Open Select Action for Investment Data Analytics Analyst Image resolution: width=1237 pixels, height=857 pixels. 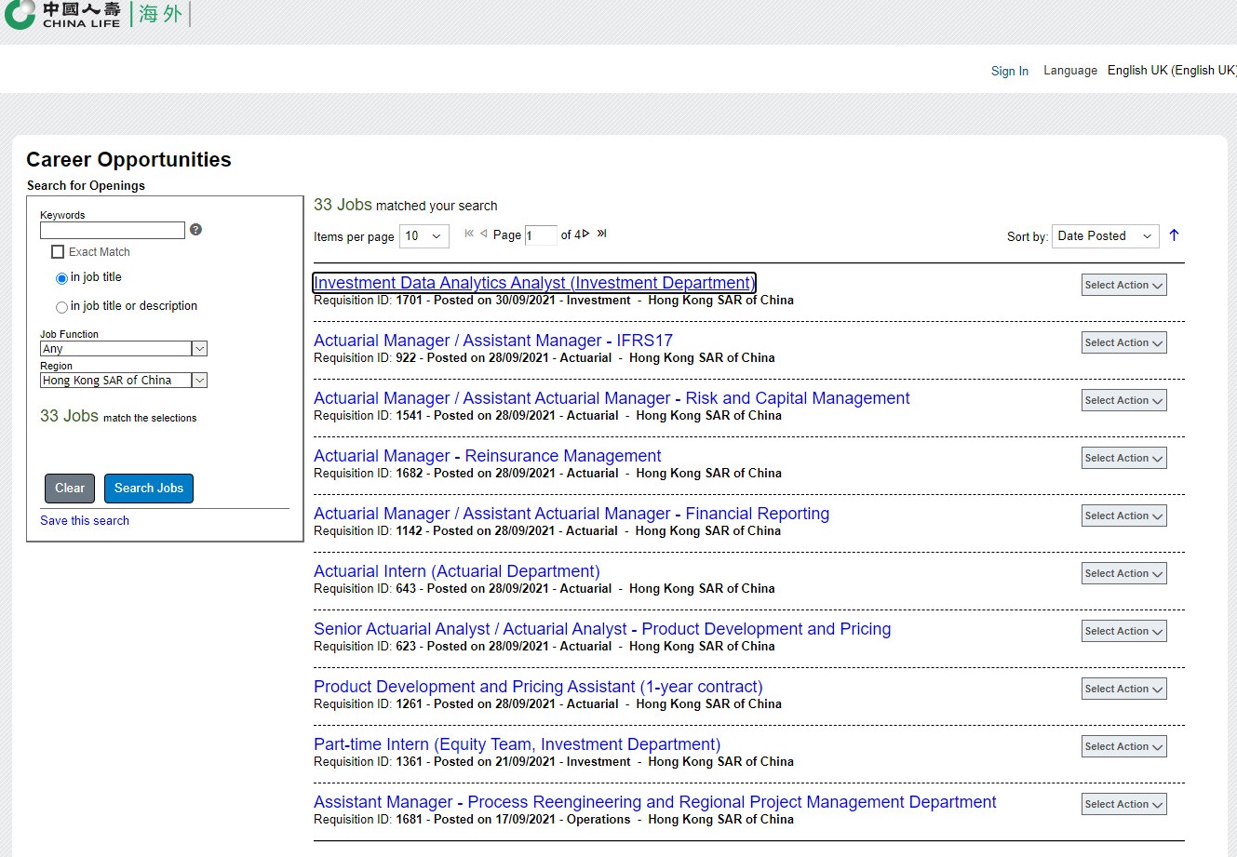pyautogui.click(x=1123, y=286)
